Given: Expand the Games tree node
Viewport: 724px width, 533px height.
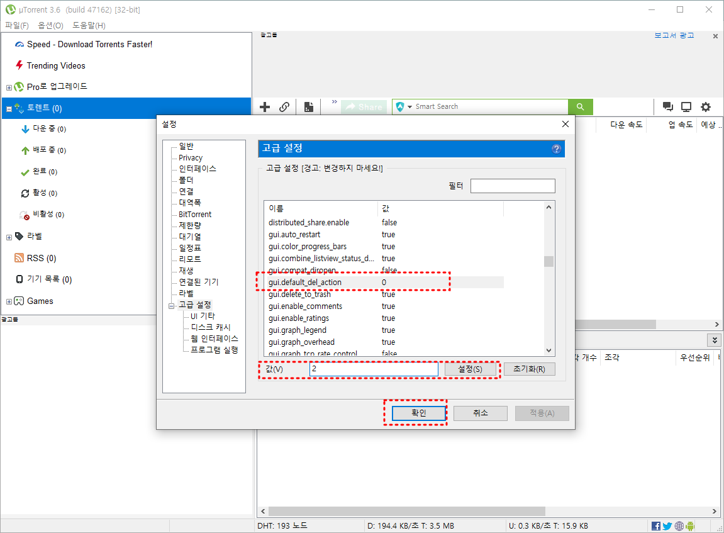Looking at the screenshot, I should point(9,301).
